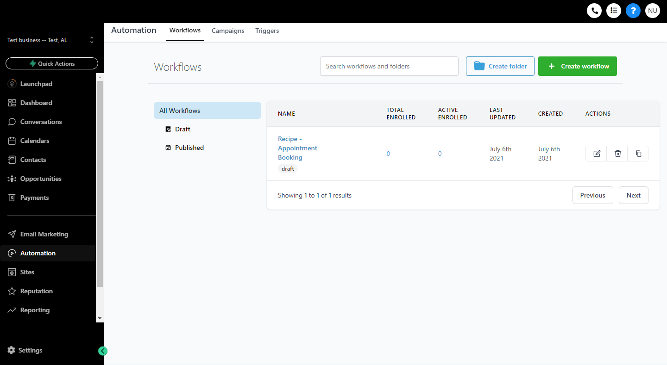Click the Settings gear icon
667x365 pixels.
tap(12, 350)
